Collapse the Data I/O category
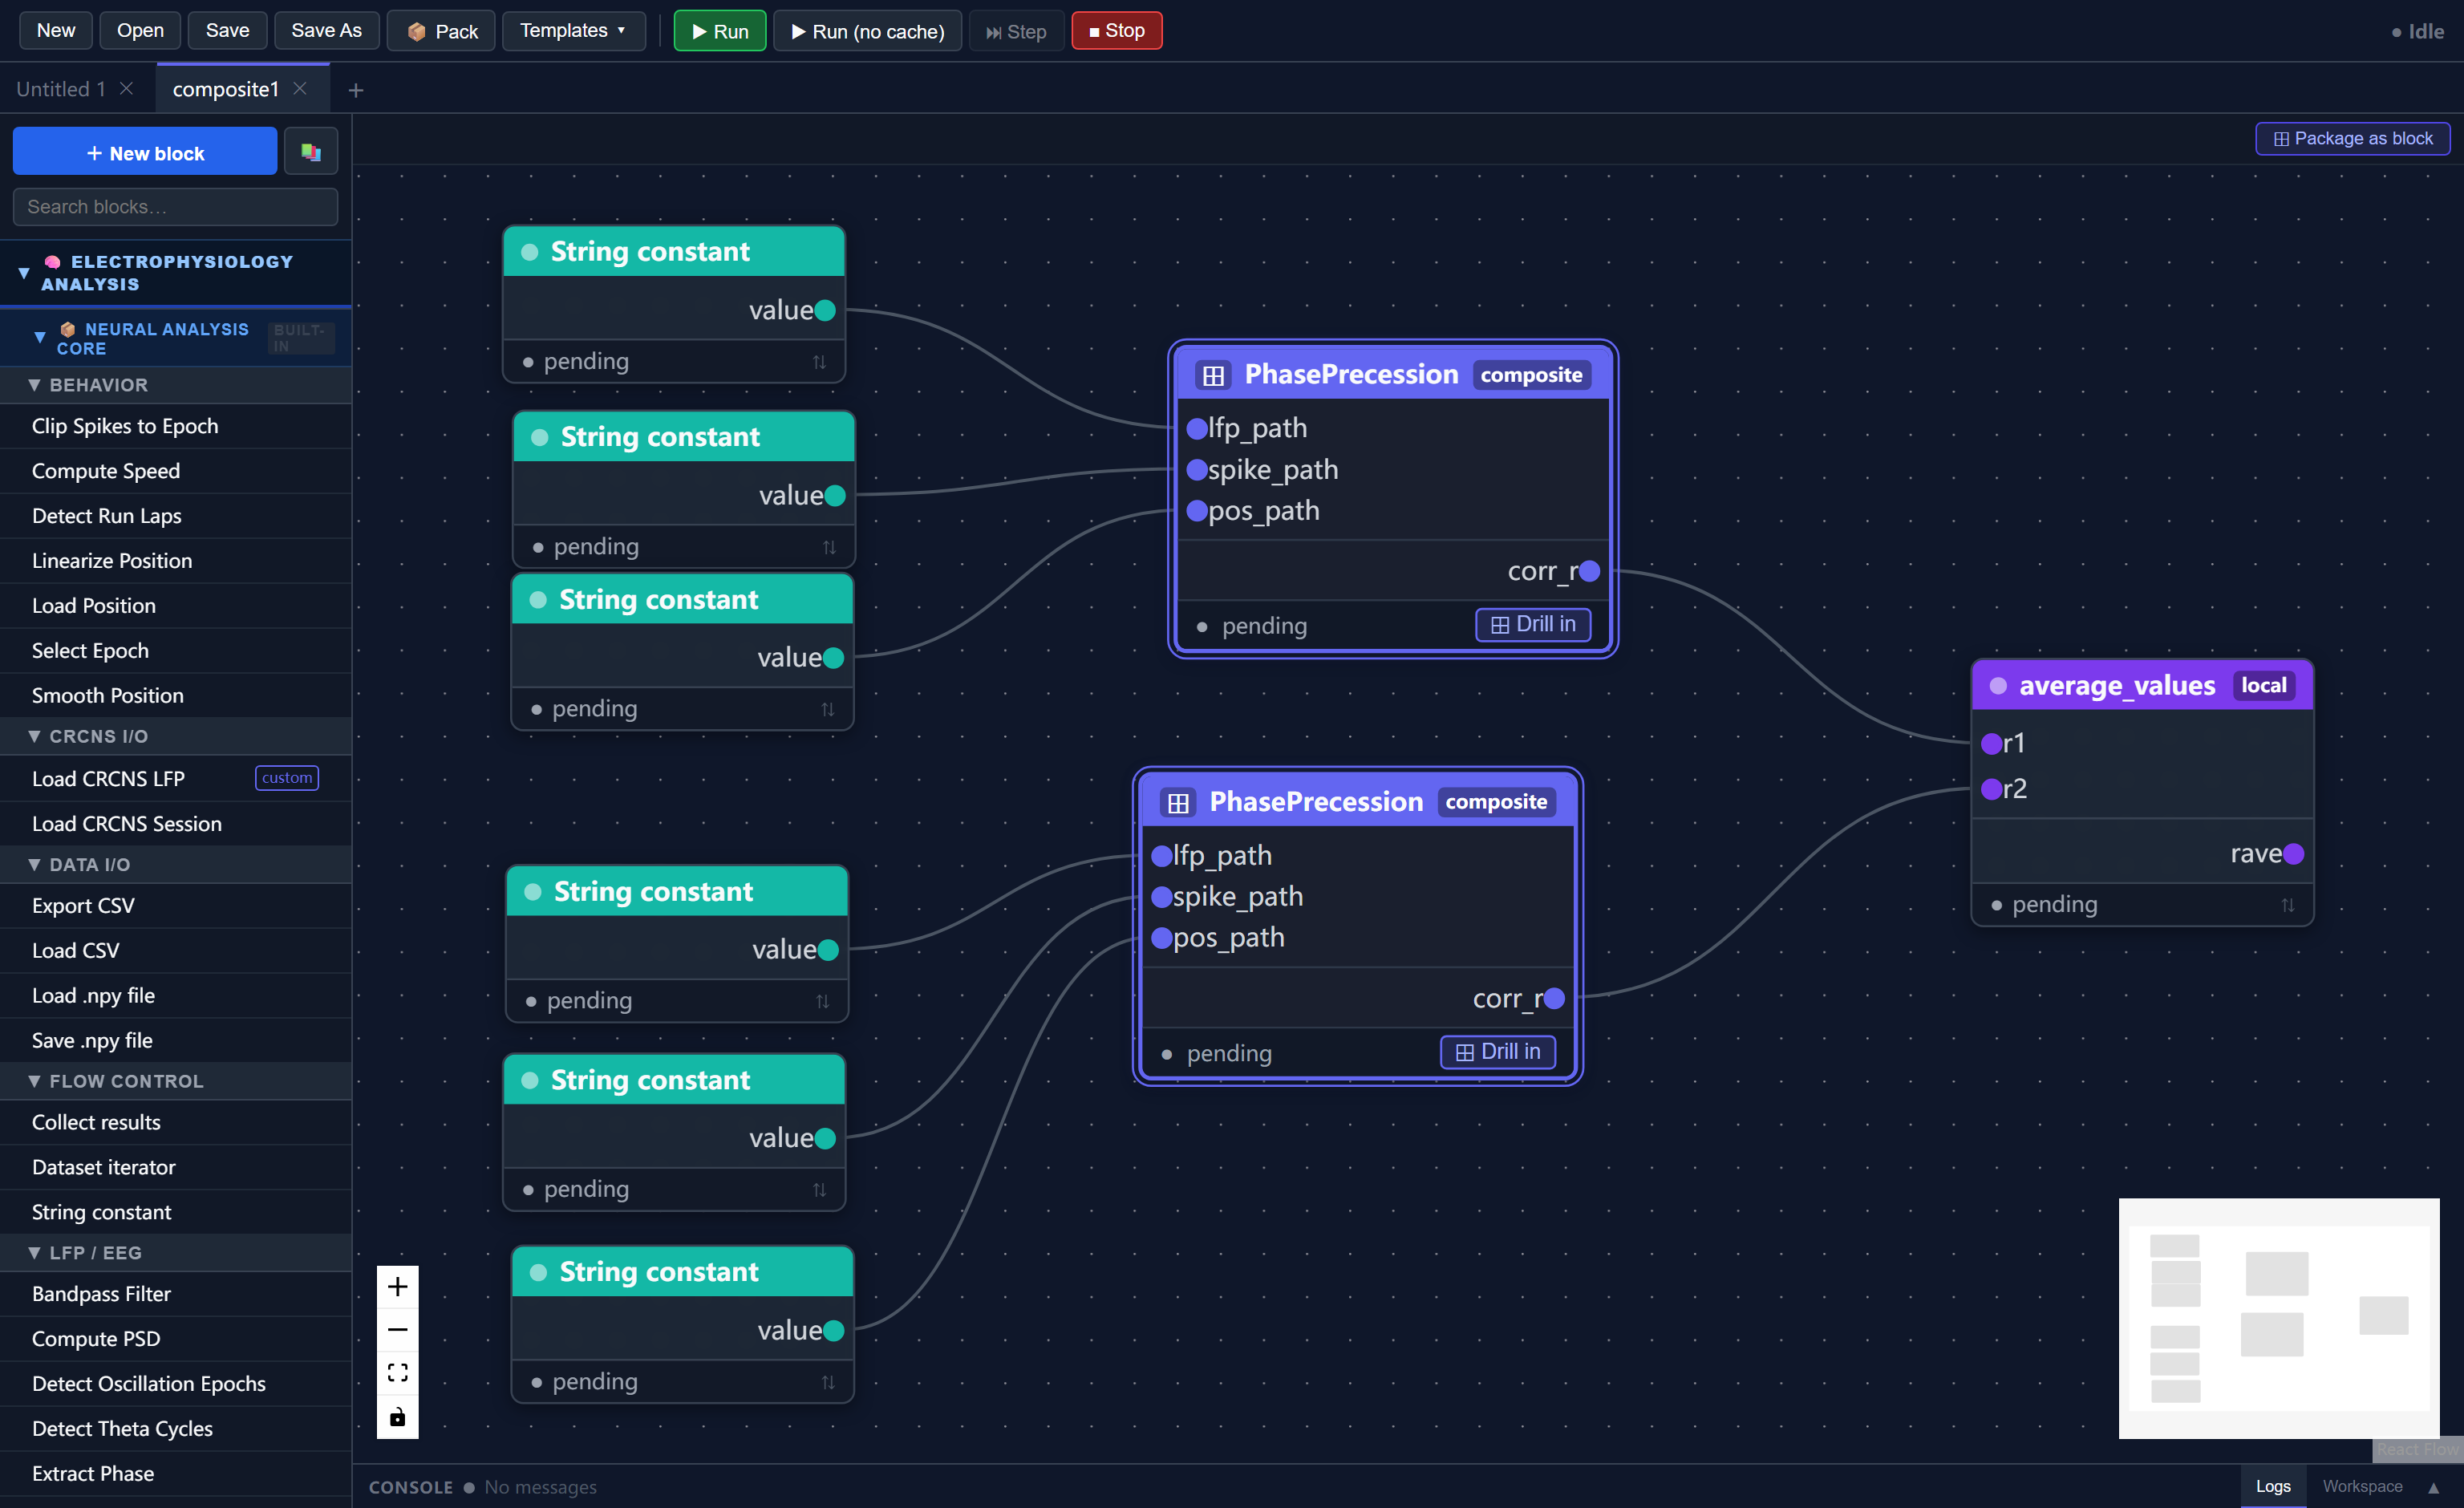This screenshot has width=2464, height=1508. (x=34, y=864)
